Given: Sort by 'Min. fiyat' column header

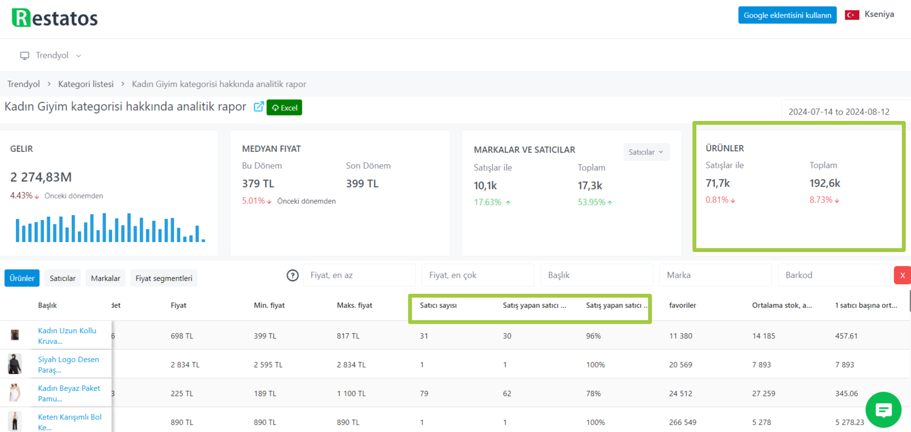Looking at the screenshot, I should tap(269, 305).
